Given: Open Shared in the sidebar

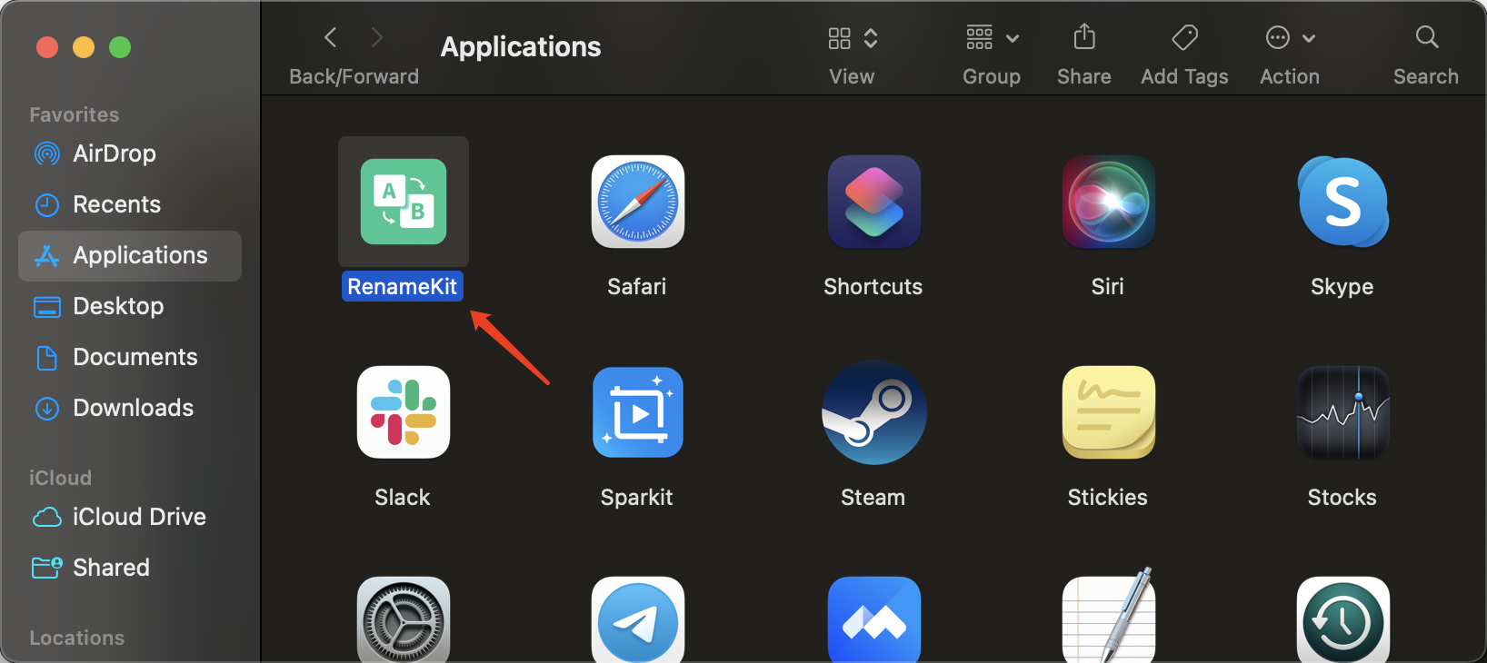Looking at the screenshot, I should tap(130, 568).
